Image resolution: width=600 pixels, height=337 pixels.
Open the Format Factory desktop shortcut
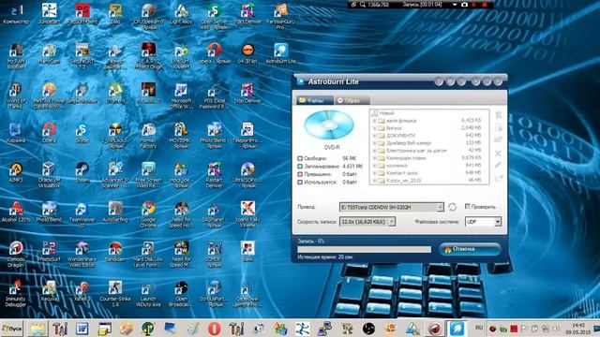tap(148, 135)
